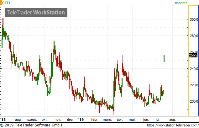Select the máj. label on time axis
This screenshot has height=128, width=199.
[x=132, y=120]
